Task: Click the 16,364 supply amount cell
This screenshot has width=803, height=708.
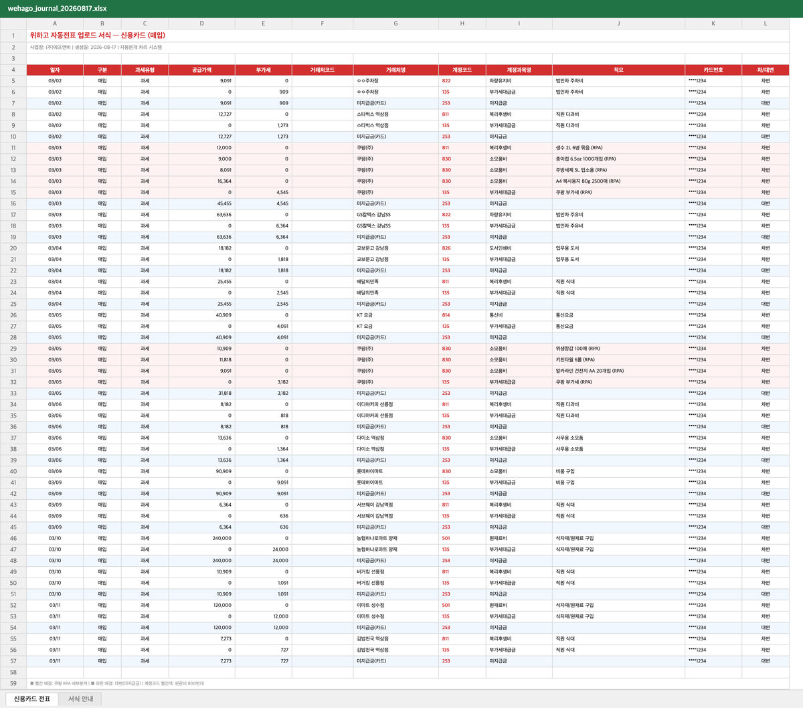Action: click(201, 181)
